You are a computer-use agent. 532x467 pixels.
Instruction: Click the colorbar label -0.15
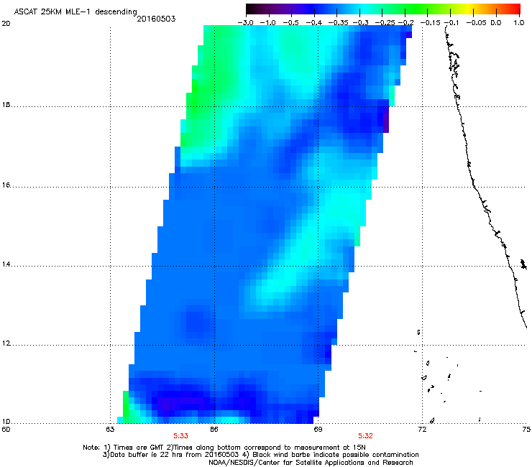tap(430, 23)
